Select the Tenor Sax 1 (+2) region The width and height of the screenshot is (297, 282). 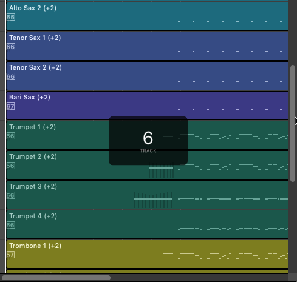point(147,46)
